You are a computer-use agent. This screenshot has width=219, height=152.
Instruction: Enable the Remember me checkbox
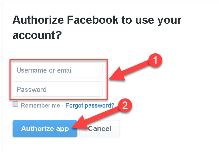[15, 104]
